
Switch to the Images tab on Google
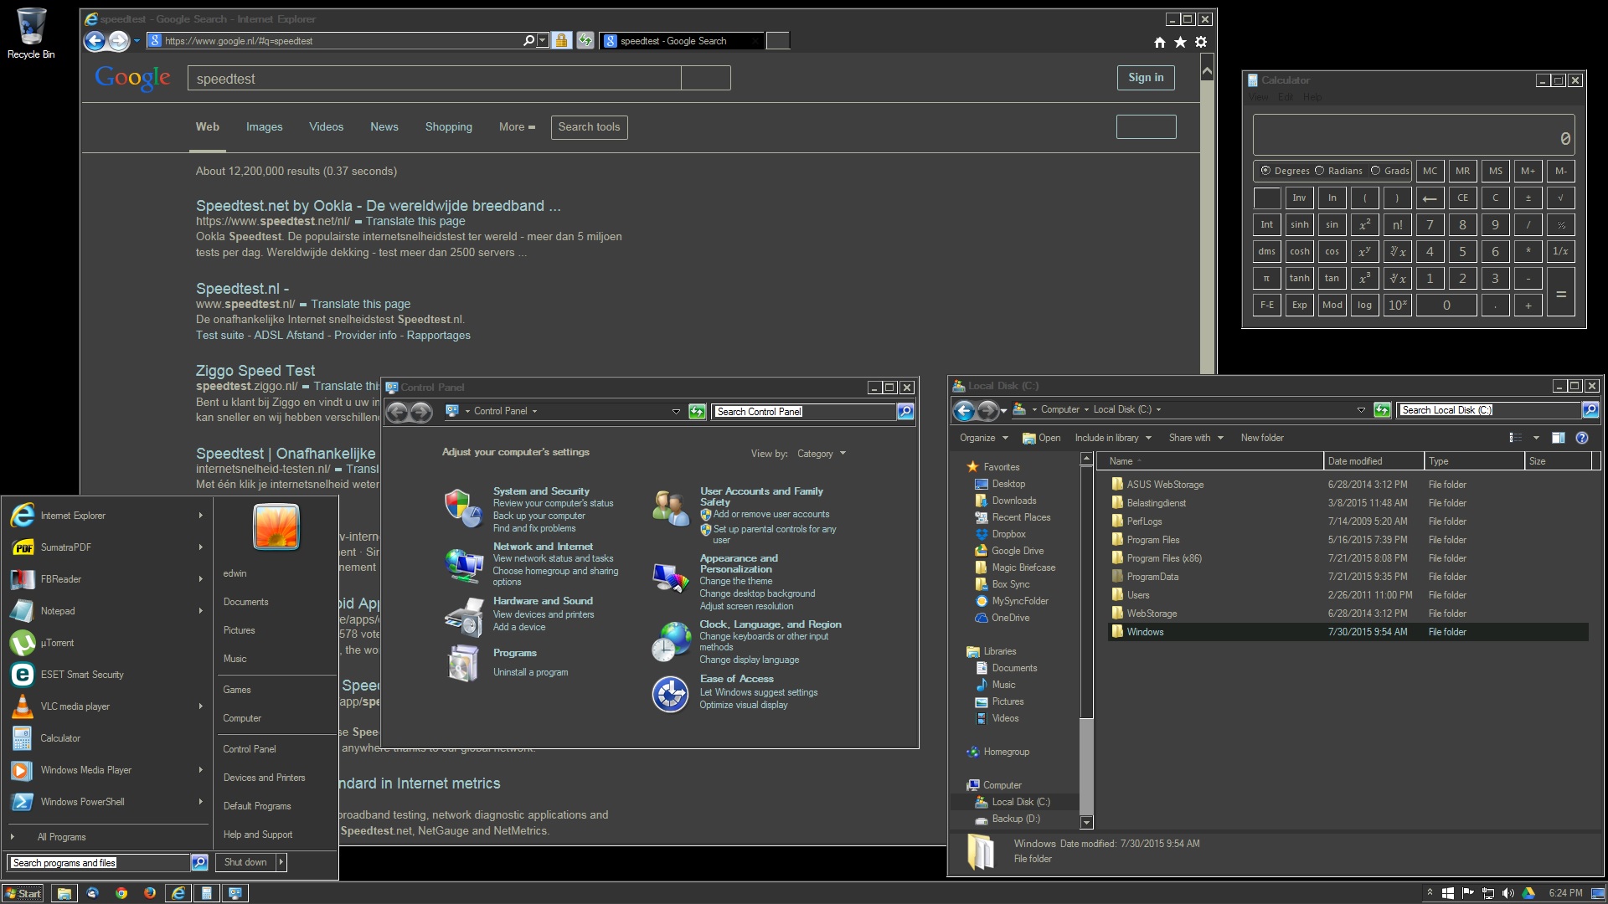click(264, 126)
